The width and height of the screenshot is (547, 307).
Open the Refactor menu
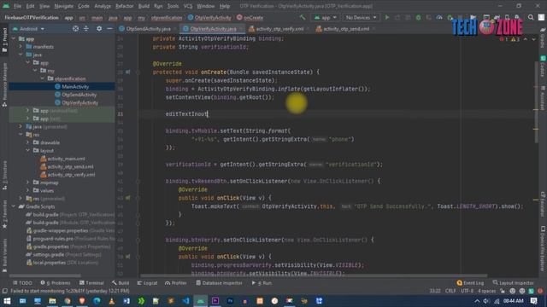(x=125, y=6)
